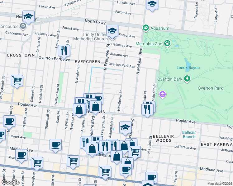
Task: Open the Aquarium paw marker
Action: (x=146, y=28)
